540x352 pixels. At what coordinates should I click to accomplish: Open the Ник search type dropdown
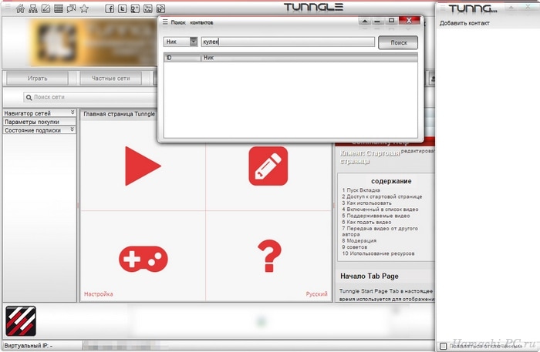[x=193, y=42]
